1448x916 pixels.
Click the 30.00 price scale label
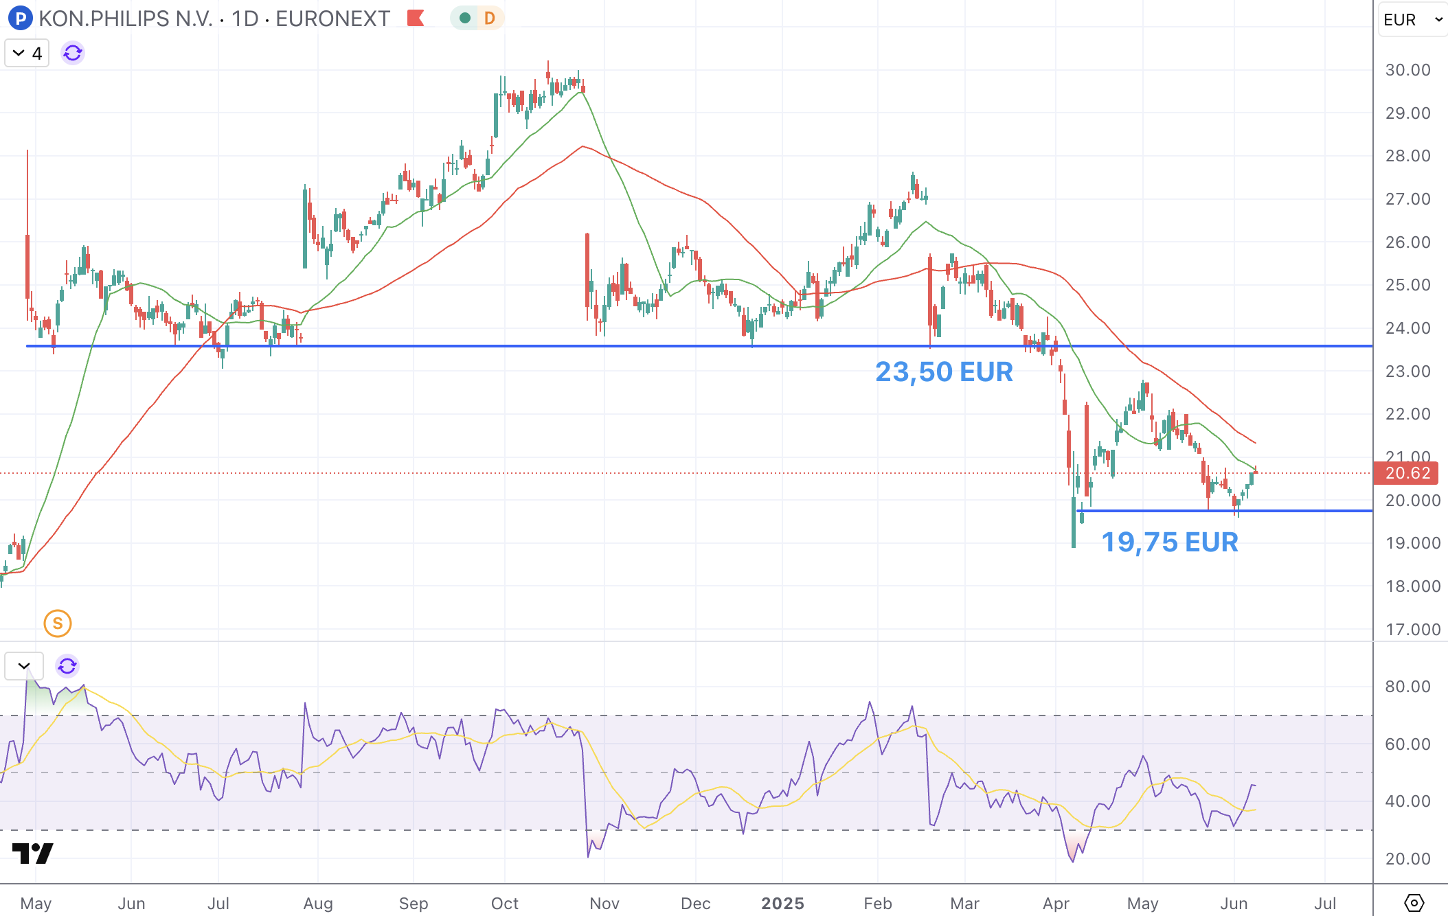(1407, 70)
